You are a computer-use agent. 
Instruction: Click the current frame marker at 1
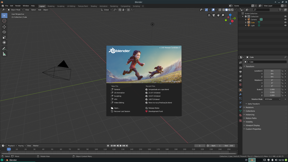coord(9,149)
